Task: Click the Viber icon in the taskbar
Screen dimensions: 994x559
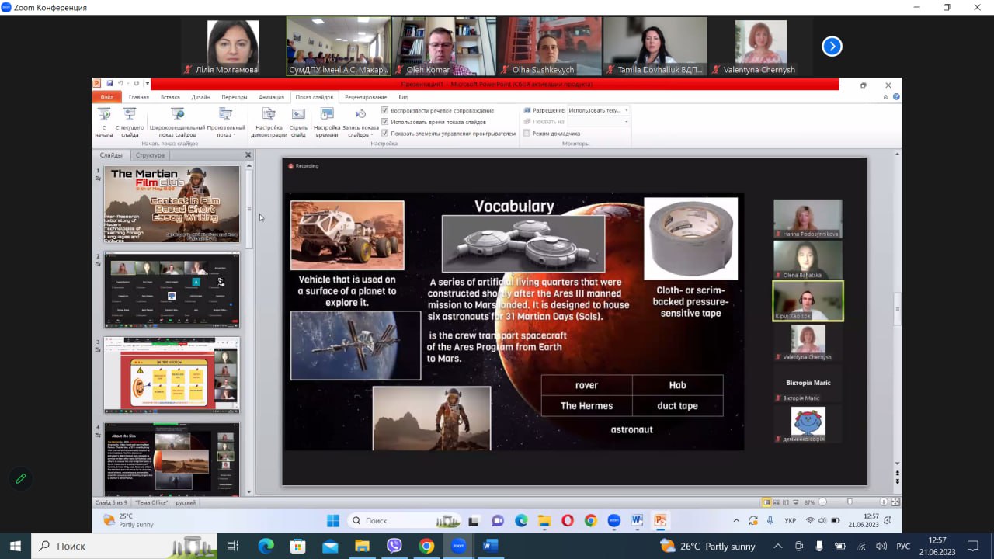Action: click(394, 547)
